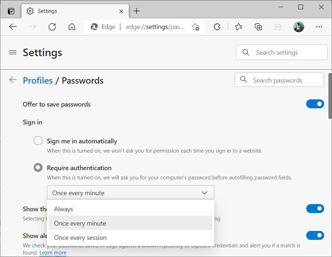The image size is (332, 257).
Task: Click the user profile avatar
Action: click(299, 27)
